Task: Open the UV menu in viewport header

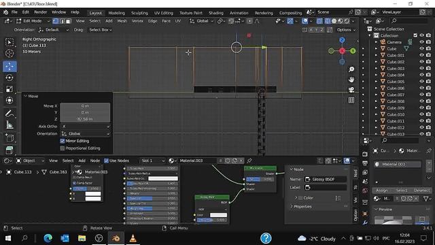Action: 178,21
